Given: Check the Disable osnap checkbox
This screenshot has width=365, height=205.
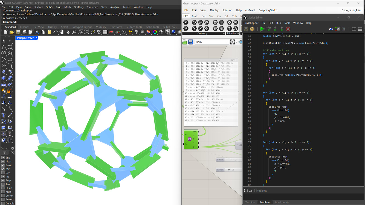Looking at the screenshot, I should click(x=3, y=203).
